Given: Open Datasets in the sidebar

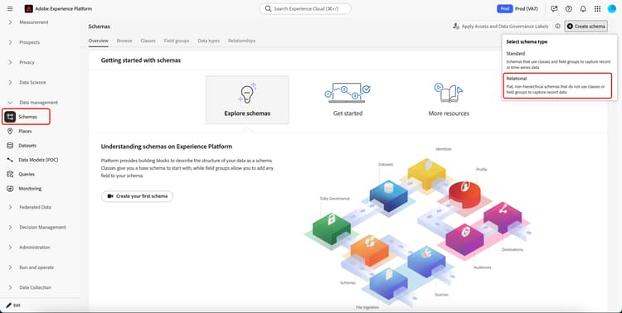Looking at the screenshot, I should 27,146.
